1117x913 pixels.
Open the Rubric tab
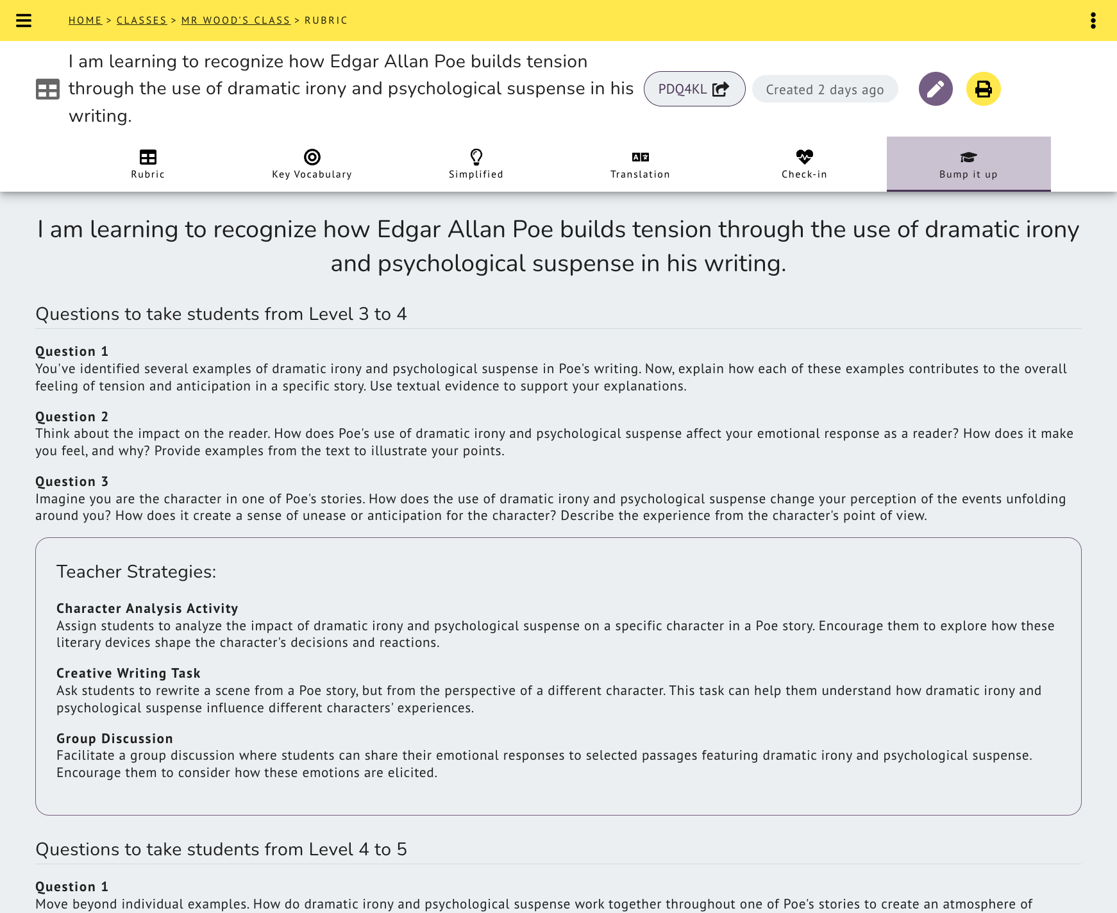(x=148, y=164)
